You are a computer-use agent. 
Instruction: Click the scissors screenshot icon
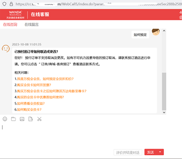point(39,119)
